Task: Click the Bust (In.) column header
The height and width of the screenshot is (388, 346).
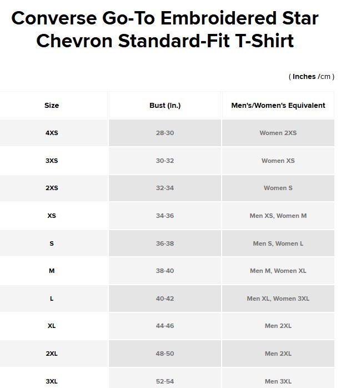Action: (165, 105)
